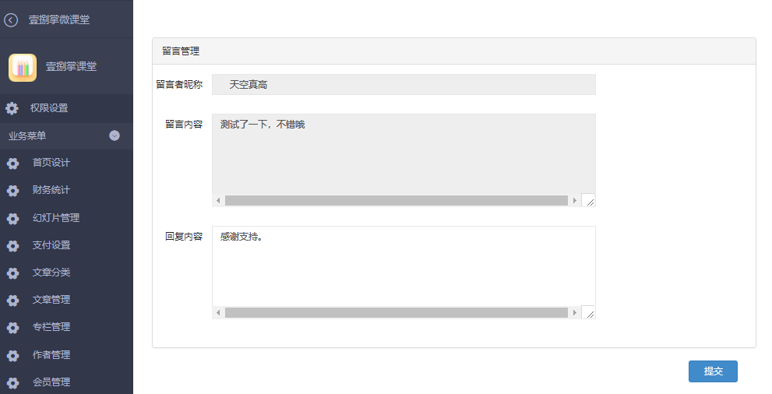Screen dimensions: 772x394
Task: Click gear icon beside 幻灯片管理
Action: (12, 218)
